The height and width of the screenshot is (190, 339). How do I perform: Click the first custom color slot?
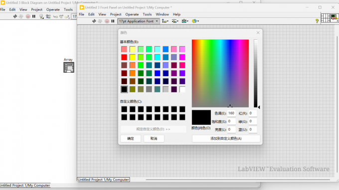pyautogui.click(x=124, y=109)
